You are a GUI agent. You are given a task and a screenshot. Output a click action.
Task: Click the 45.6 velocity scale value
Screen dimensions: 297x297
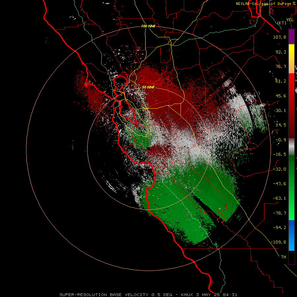point(281,96)
